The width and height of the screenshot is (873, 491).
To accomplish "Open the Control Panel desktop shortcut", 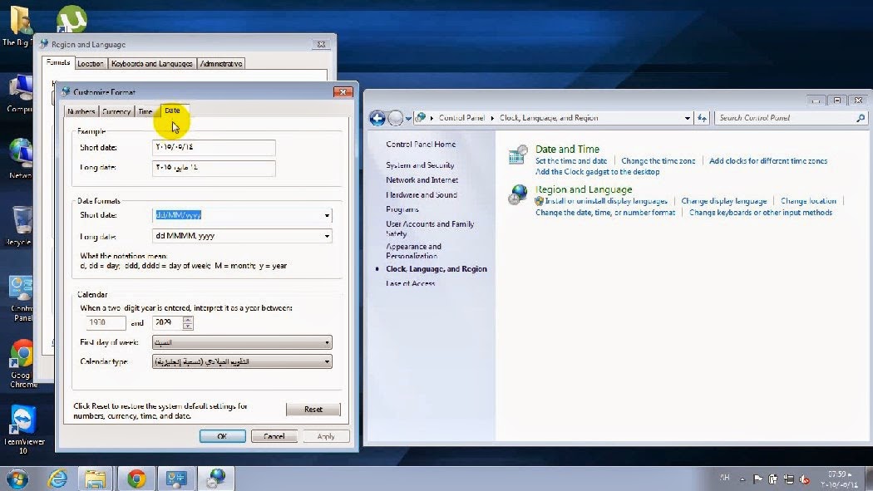I will point(22,298).
